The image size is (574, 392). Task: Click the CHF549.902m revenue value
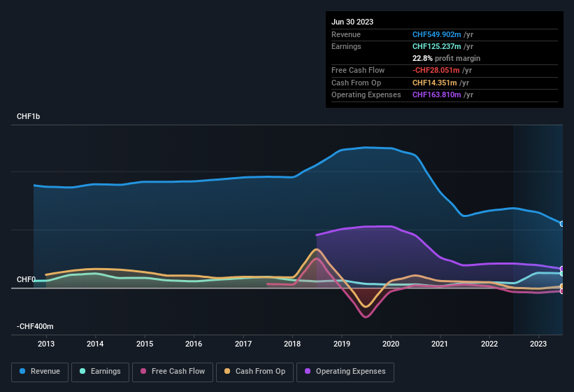[x=436, y=34]
